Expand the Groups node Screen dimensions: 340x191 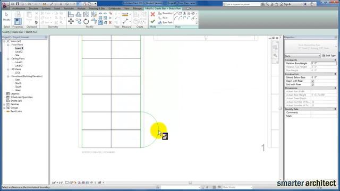coord(4,108)
